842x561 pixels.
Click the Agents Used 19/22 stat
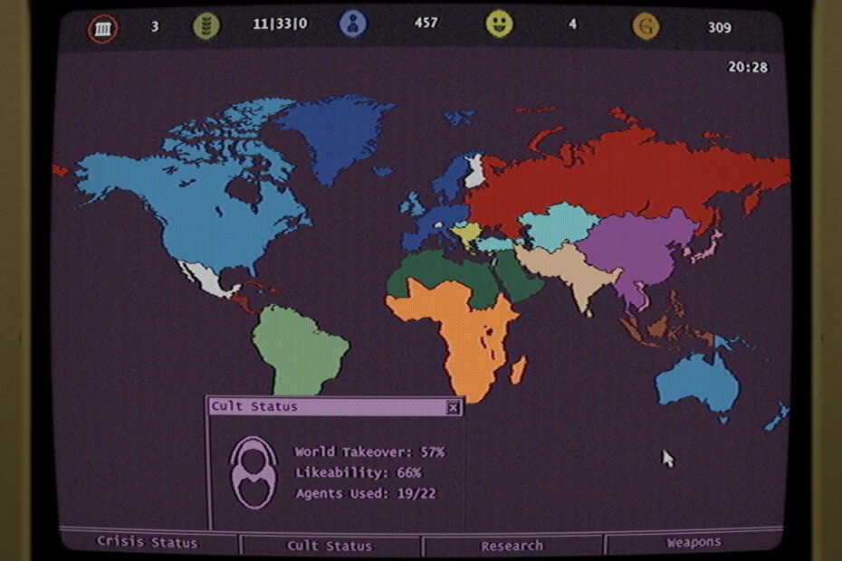[x=366, y=494]
